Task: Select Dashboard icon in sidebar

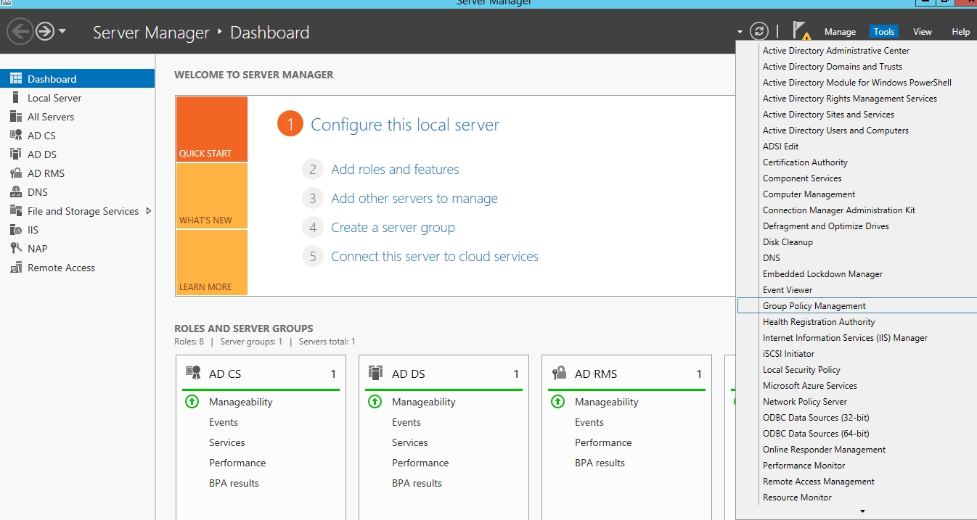Action: [x=16, y=79]
